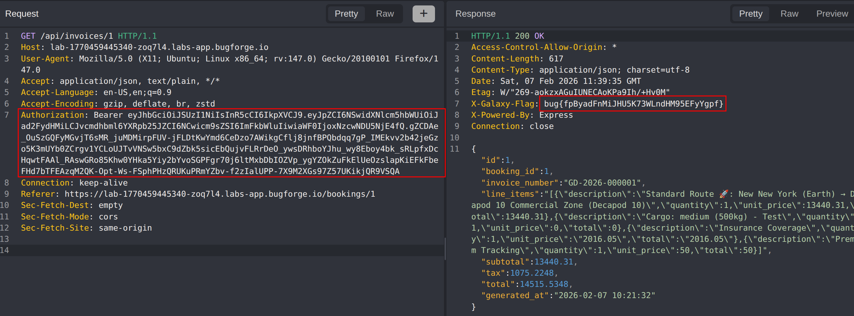Click the total value 14515.5348
This screenshot has width=854, height=316.
point(544,284)
